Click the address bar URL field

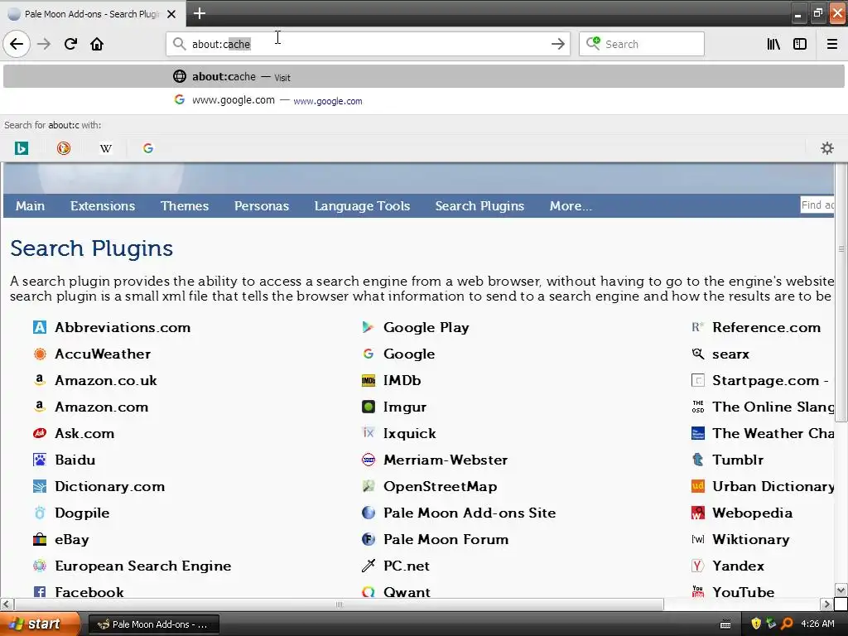(x=368, y=44)
